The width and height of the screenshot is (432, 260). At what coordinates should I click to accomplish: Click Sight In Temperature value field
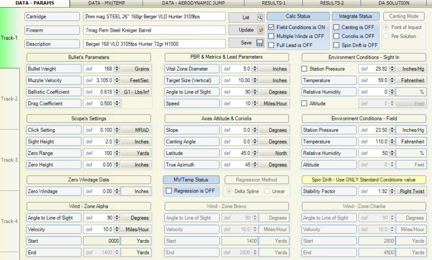point(379,81)
